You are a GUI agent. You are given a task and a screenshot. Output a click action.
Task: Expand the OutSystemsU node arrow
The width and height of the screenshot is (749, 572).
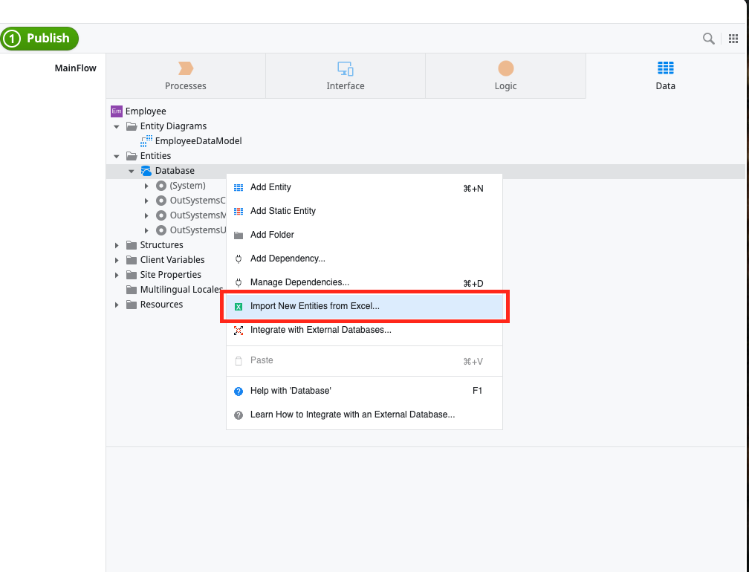coord(146,230)
